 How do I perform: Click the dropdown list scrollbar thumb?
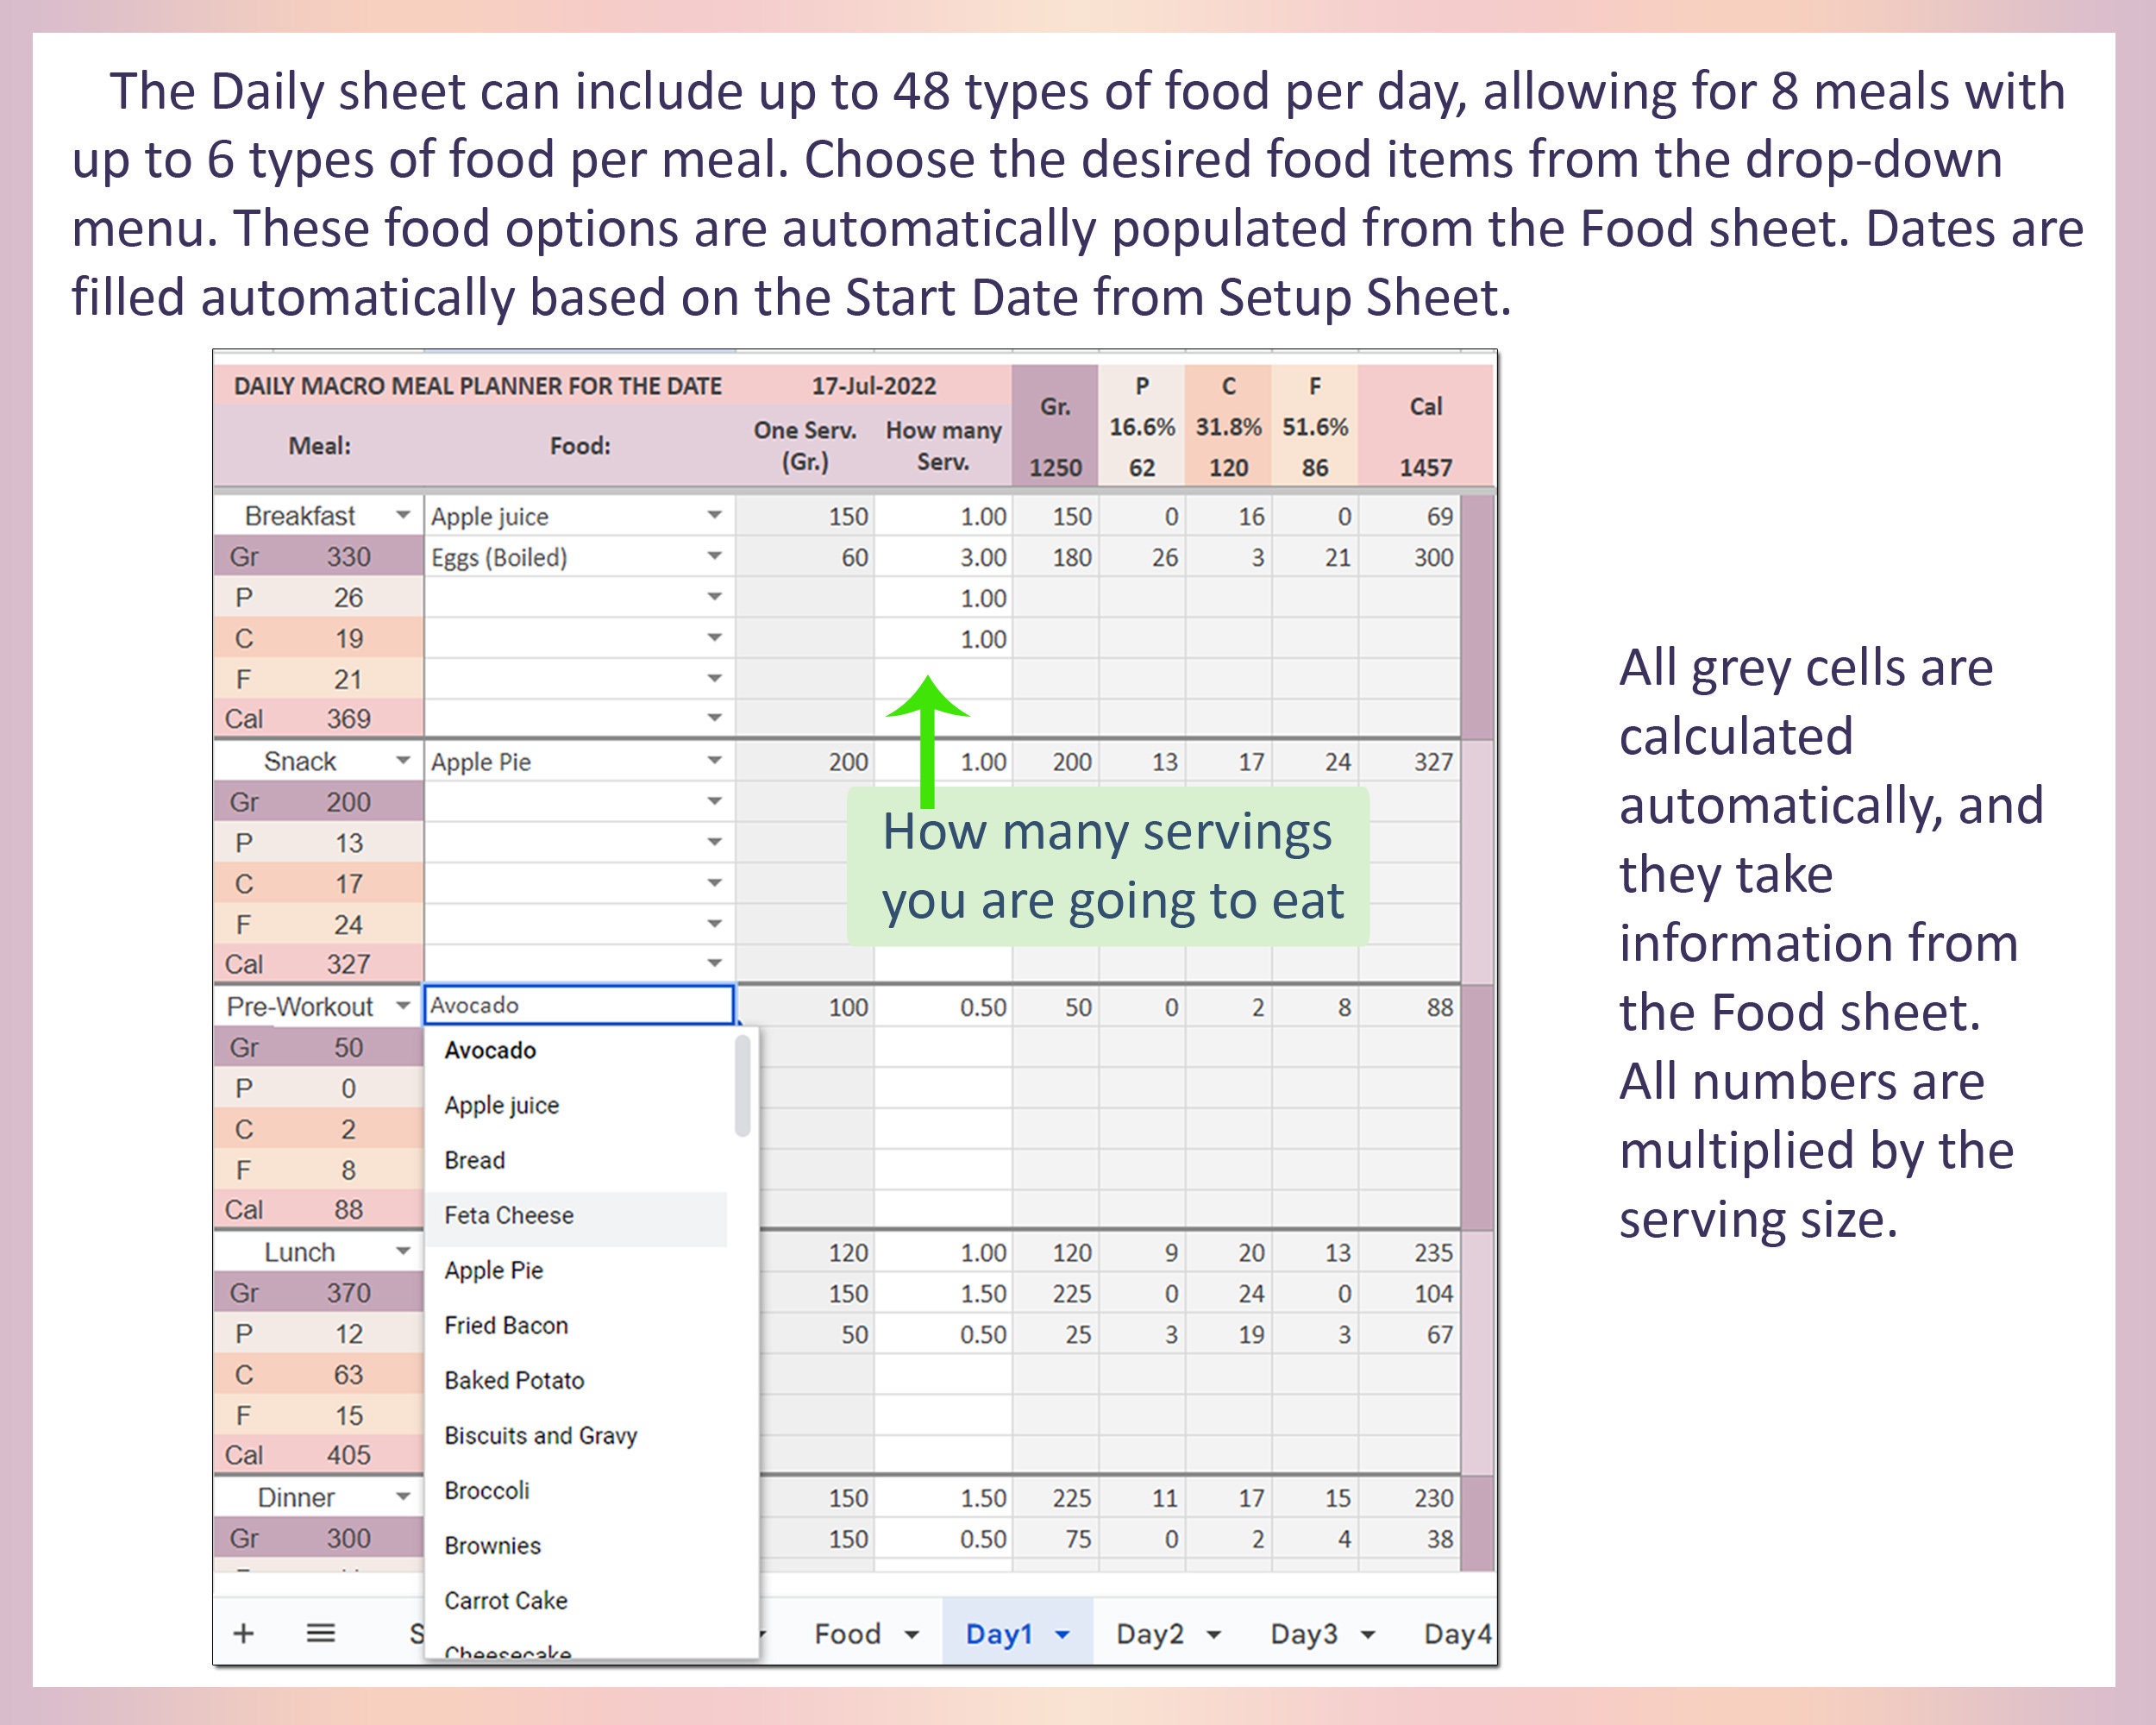tap(742, 1085)
